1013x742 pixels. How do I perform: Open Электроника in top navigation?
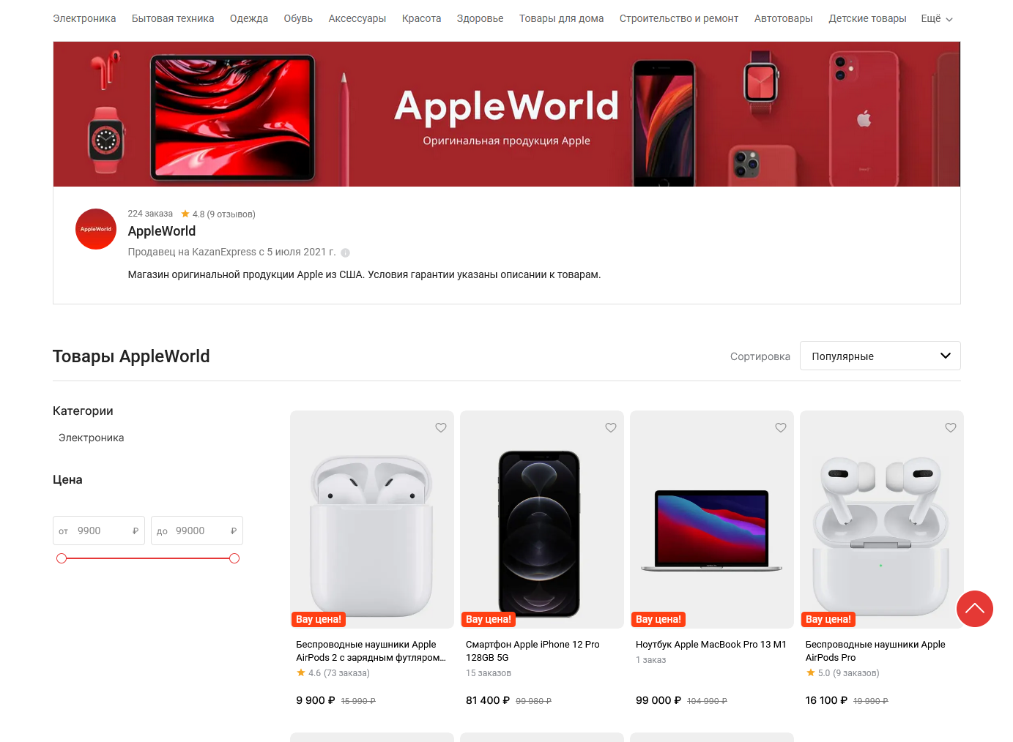[x=84, y=19]
